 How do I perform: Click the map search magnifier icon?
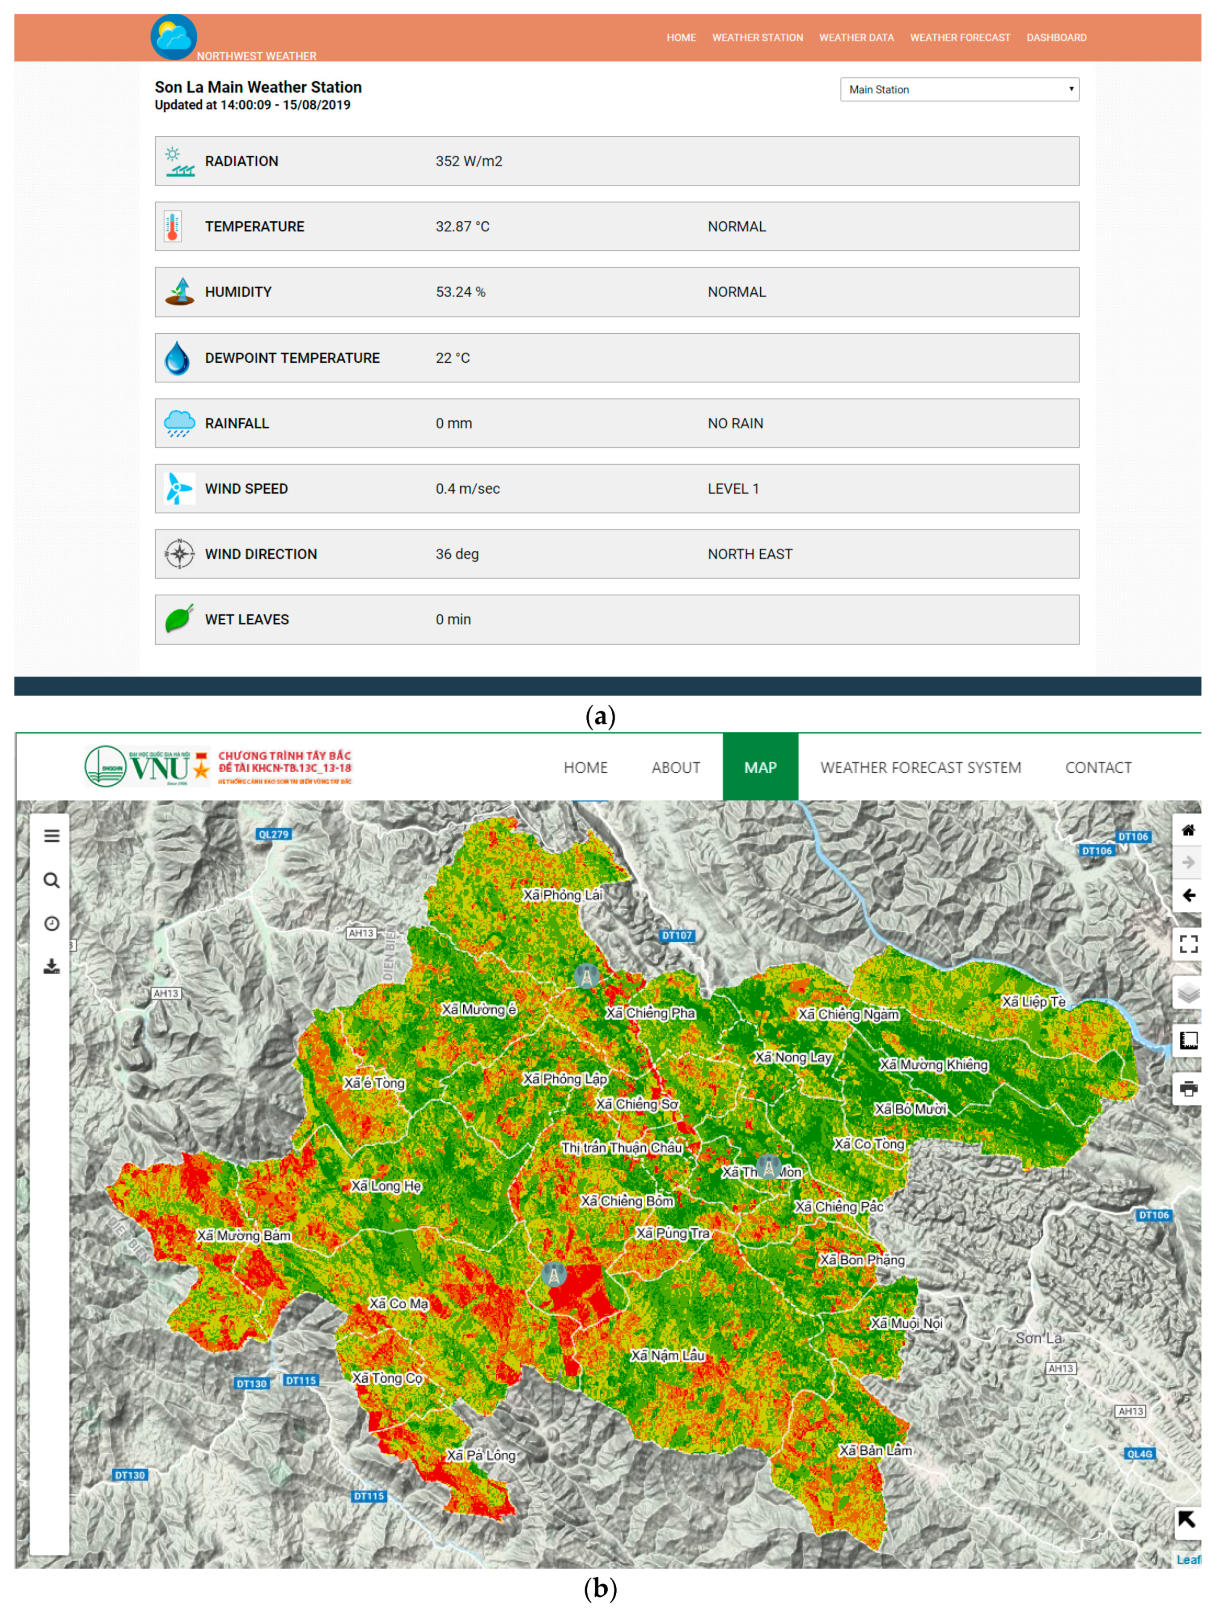(x=52, y=880)
